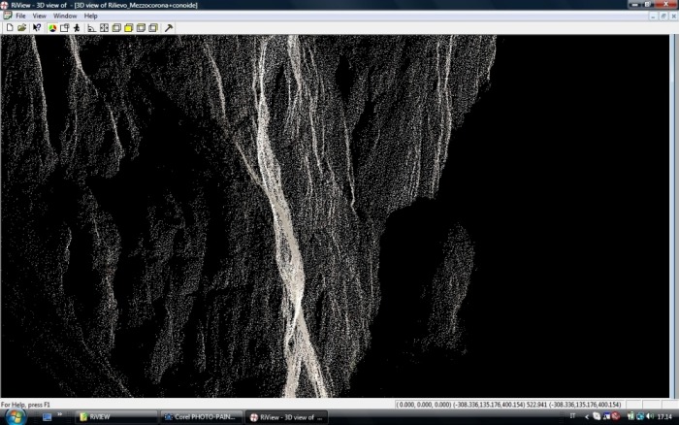Image resolution: width=679 pixels, height=425 pixels.
Task: Open the Help menu
Action: (x=90, y=16)
